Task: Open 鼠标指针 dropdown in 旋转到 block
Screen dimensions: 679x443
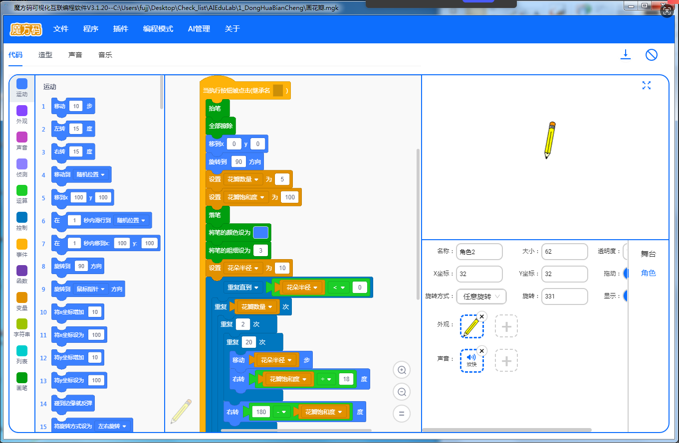Action: (90, 289)
